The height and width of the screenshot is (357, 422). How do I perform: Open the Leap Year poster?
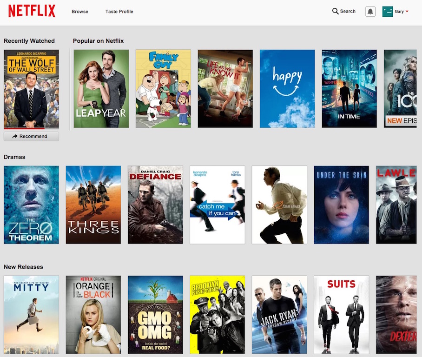(x=101, y=89)
